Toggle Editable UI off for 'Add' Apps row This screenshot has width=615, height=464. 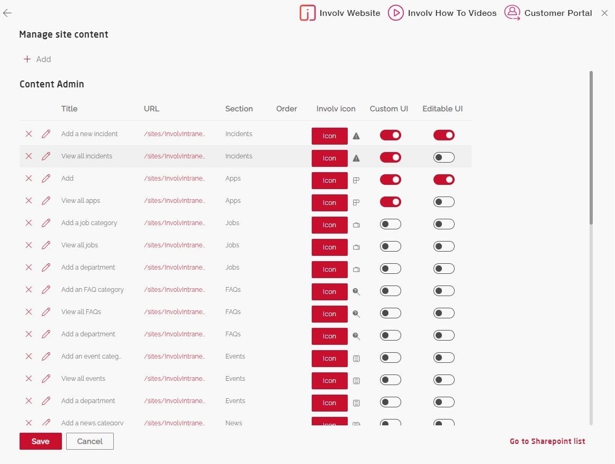click(x=444, y=180)
